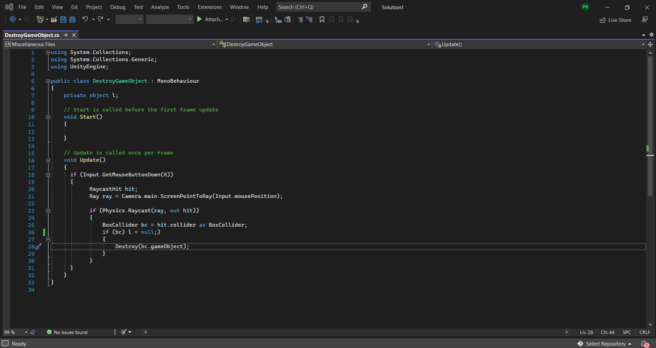Open the solution platforms combo box
Viewport: 656px width, 348px height.
click(x=169, y=19)
